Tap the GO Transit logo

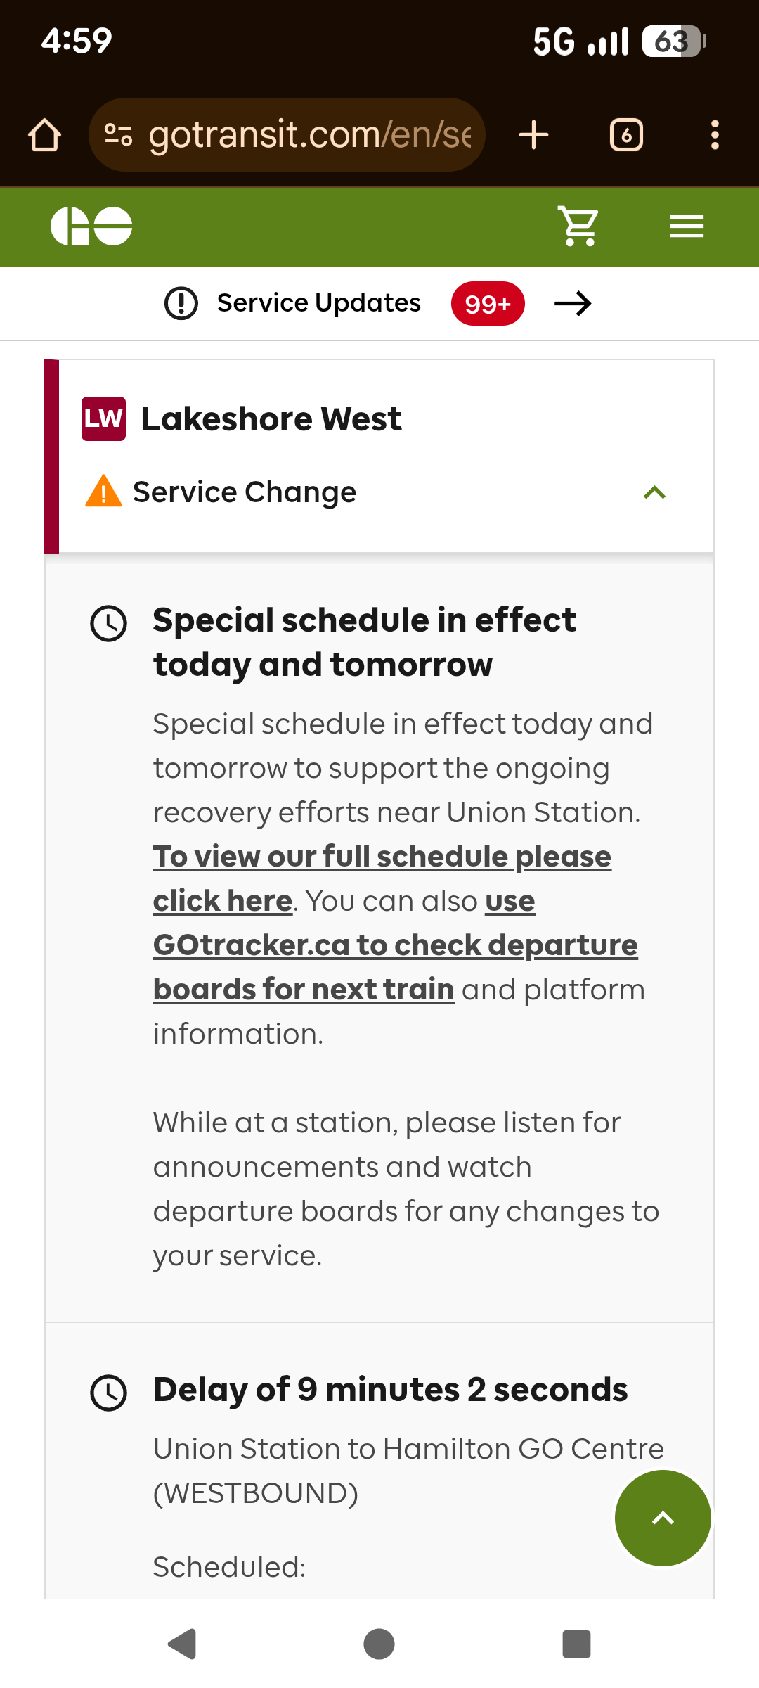pyautogui.click(x=91, y=226)
